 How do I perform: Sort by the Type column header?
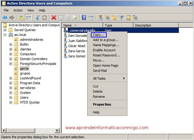click(118, 25)
